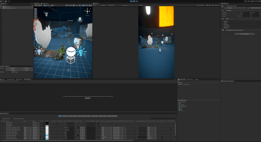Select the hand View tool in Scene overlay
261x142 pixels.
tap(35, 9)
